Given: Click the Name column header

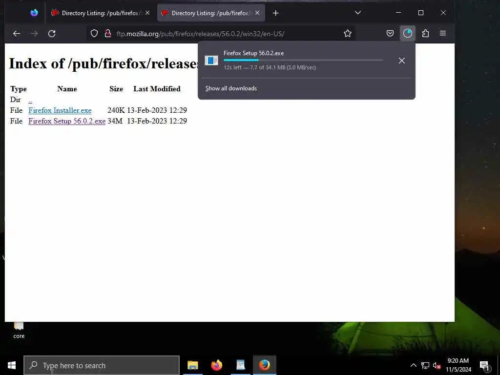Looking at the screenshot, I should [x=67, y=89].
